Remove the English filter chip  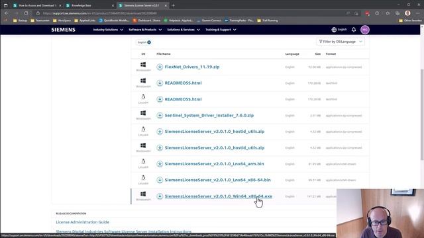149,42
